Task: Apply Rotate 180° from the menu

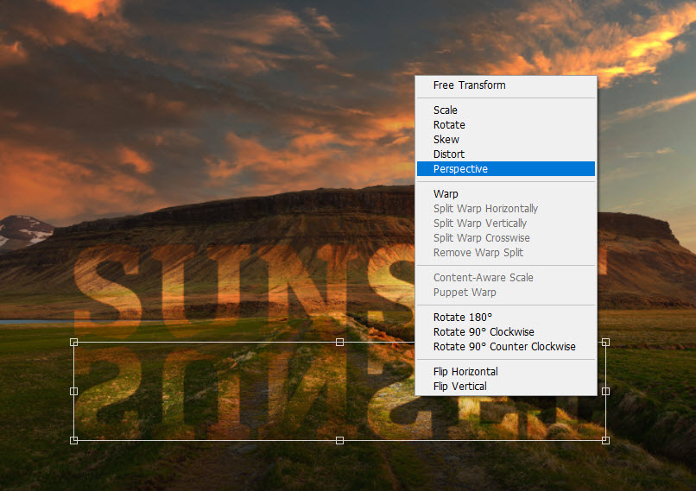Action: pyautogui.click(x=463, y=318)
